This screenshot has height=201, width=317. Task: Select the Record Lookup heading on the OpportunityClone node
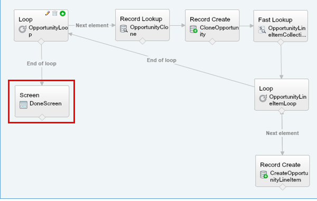tap(141, 19)
